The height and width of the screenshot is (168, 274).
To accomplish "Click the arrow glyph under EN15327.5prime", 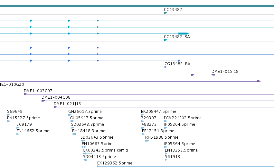I will [9, 122].
